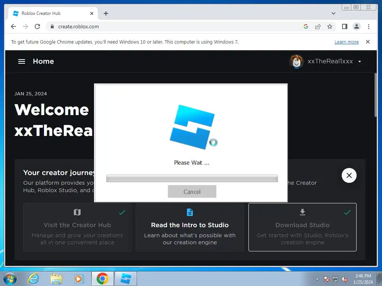Click the page vertical scrollbar
This screenshot has width=382, height=286.
click(x=376, y=95)
